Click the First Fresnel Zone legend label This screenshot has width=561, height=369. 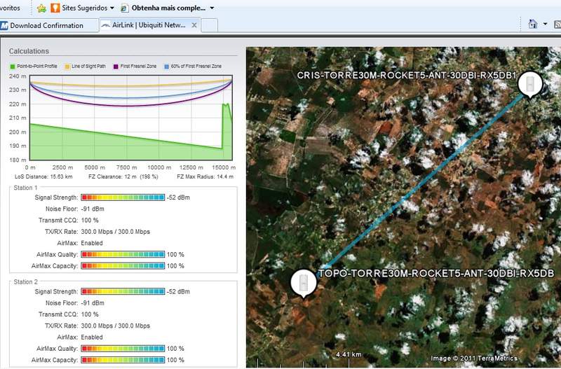tap(138, 67)
